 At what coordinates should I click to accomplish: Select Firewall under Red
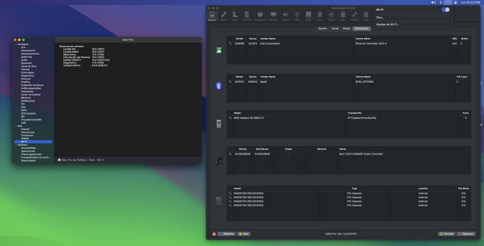tap(25, 129)
